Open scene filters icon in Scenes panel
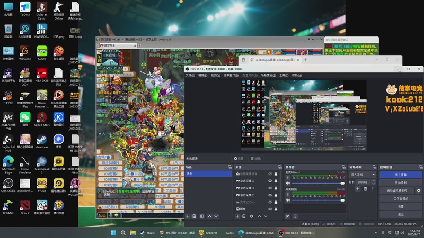424x238 pixels. tap(202, 216)
